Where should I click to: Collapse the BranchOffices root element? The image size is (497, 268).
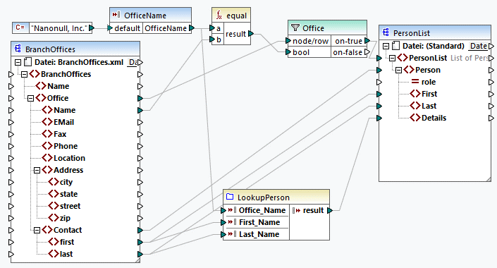click(24, 75)
